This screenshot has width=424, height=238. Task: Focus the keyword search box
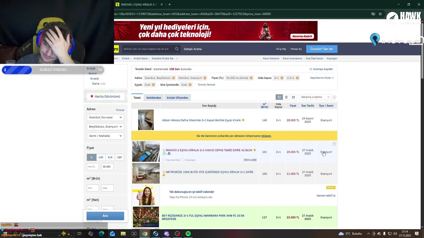coord(148,49)
